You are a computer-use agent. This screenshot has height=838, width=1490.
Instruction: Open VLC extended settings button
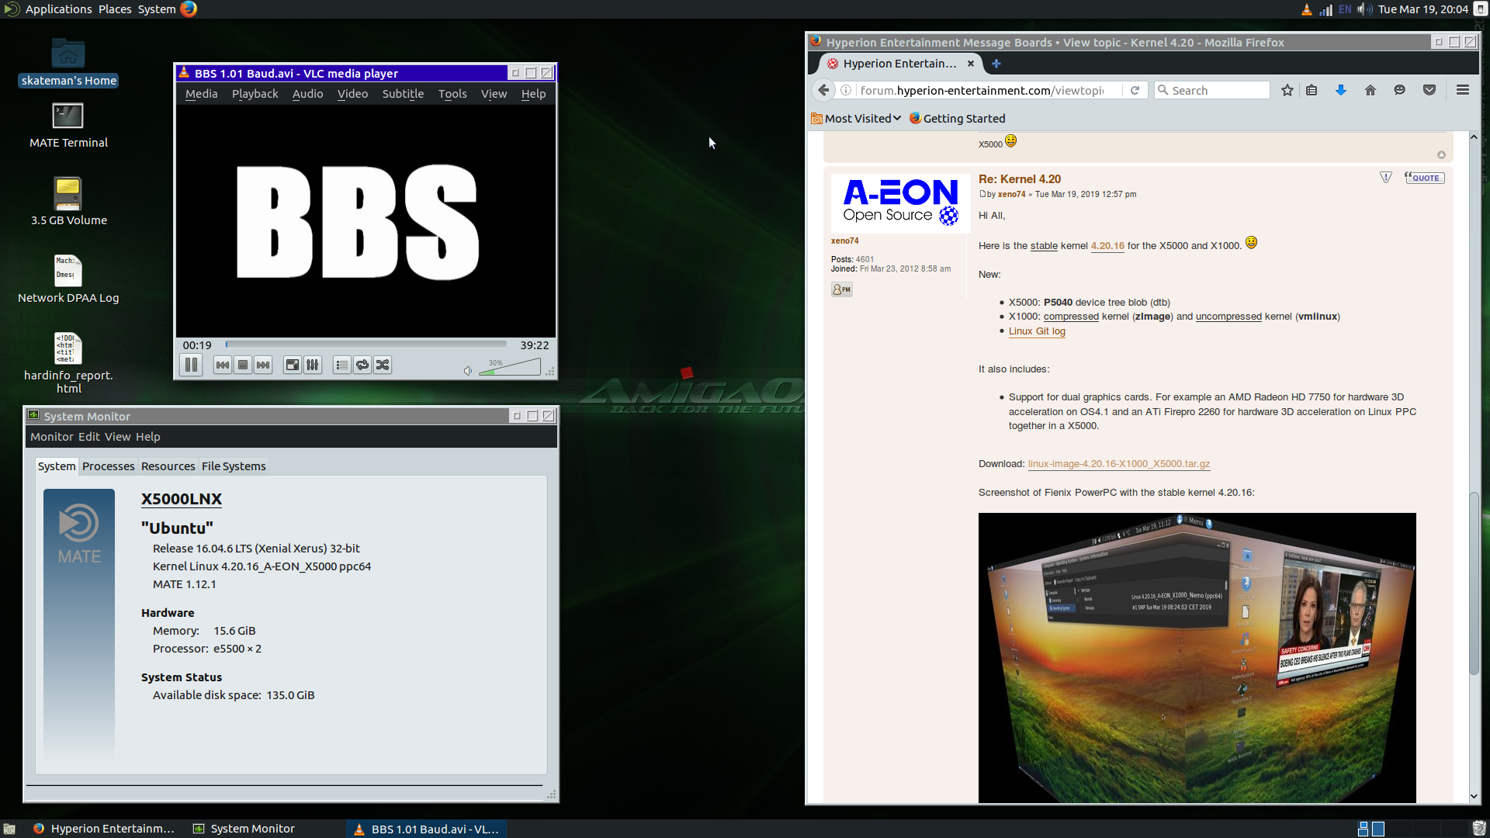coord(313,365)
